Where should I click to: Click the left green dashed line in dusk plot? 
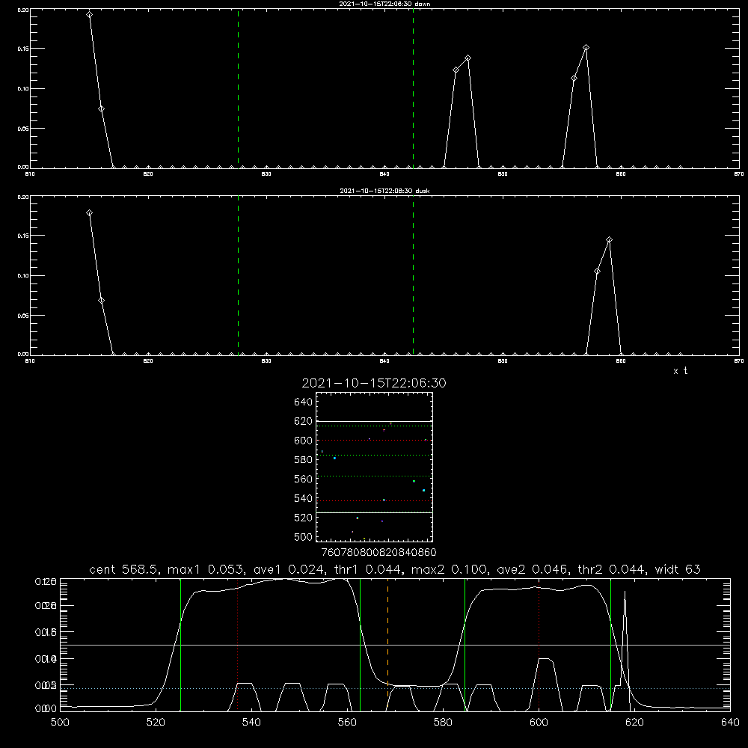pyautogui.click(x=238, y=275)
